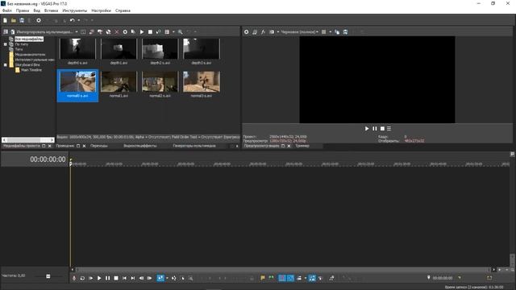Open the Правка menu
516x290 pixels.
point(23,10)
